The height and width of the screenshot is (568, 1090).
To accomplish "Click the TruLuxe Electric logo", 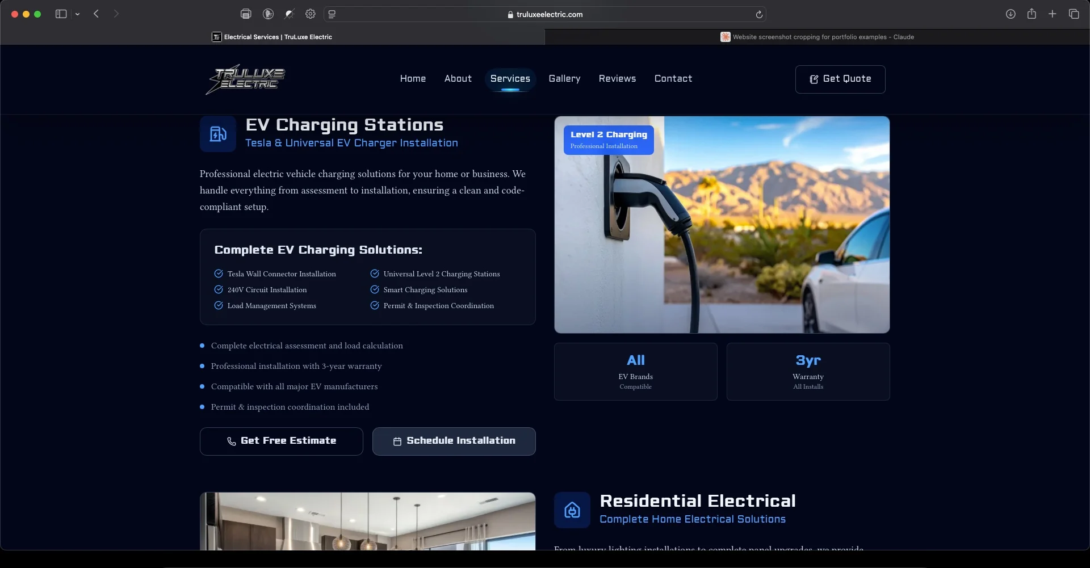I will tap(245, 79).
